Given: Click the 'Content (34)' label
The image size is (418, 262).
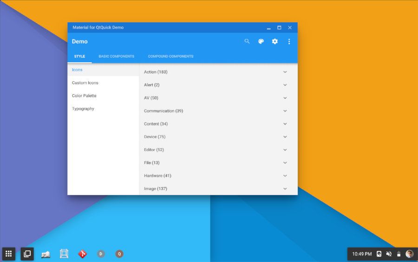Looking at the screenshot, I should click(156, 124).
